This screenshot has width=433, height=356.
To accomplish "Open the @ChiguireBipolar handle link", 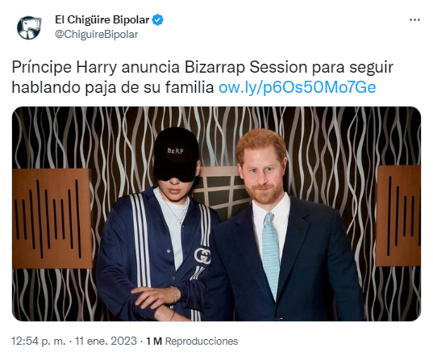I will pos(97,35).
